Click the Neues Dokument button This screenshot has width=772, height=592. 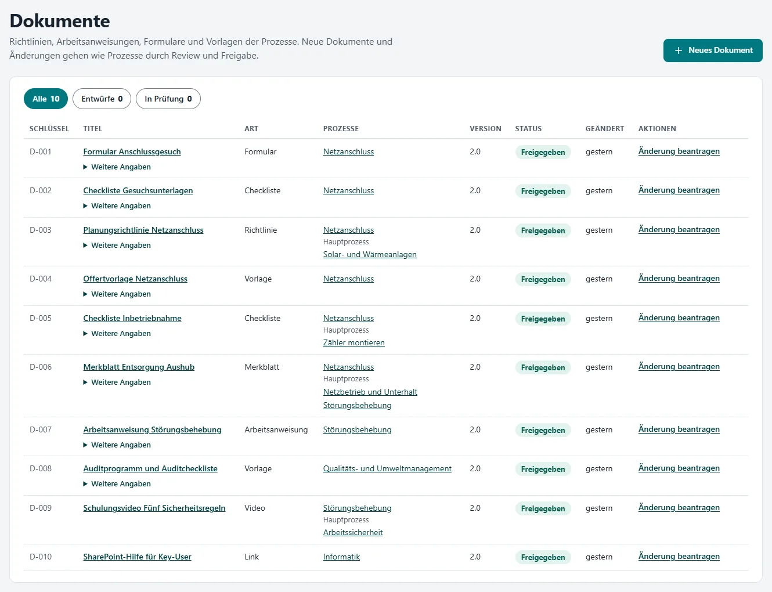pyautogui.click(x=713, y=50)
